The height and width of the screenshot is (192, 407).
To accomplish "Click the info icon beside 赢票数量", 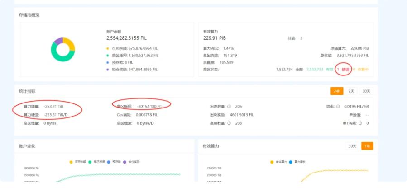I will [x=229, y=123].
